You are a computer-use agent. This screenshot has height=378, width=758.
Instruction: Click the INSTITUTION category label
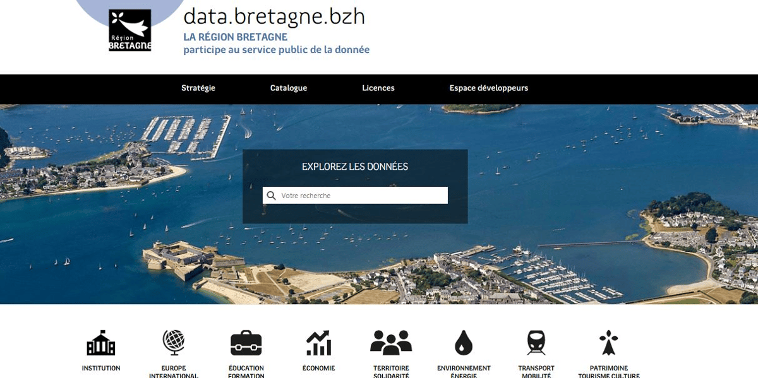coord(101,368)
